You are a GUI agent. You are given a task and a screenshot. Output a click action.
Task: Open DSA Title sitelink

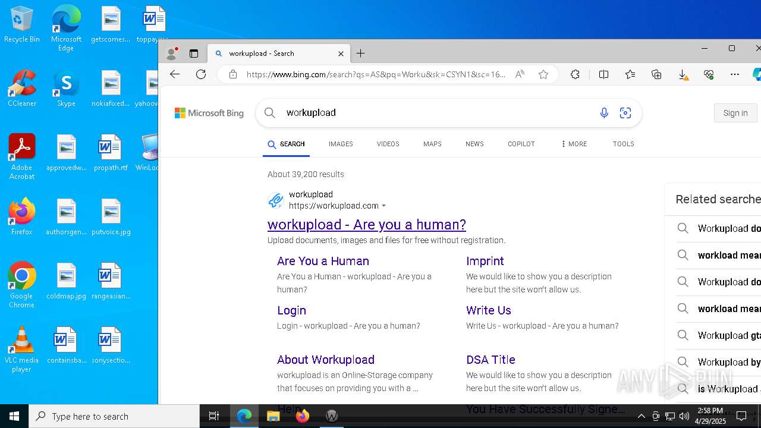(x=490, y=360)
